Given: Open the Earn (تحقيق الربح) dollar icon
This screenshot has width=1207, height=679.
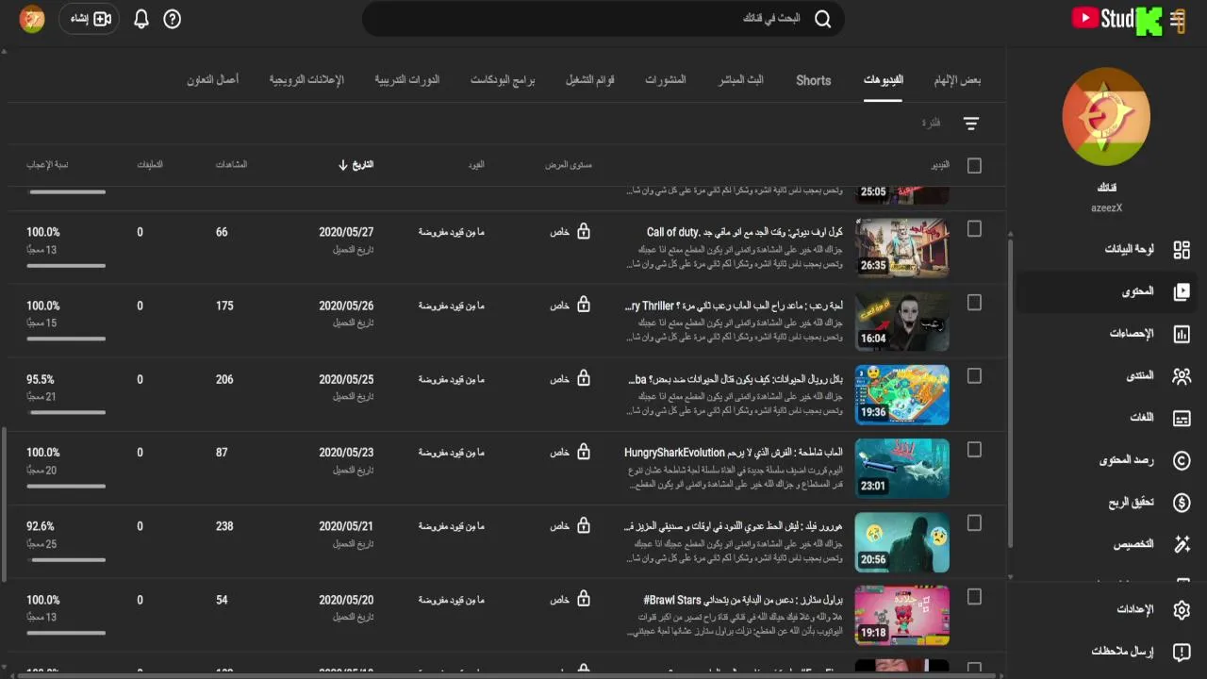Looking at the screenshot, I should click(1182, 503).
